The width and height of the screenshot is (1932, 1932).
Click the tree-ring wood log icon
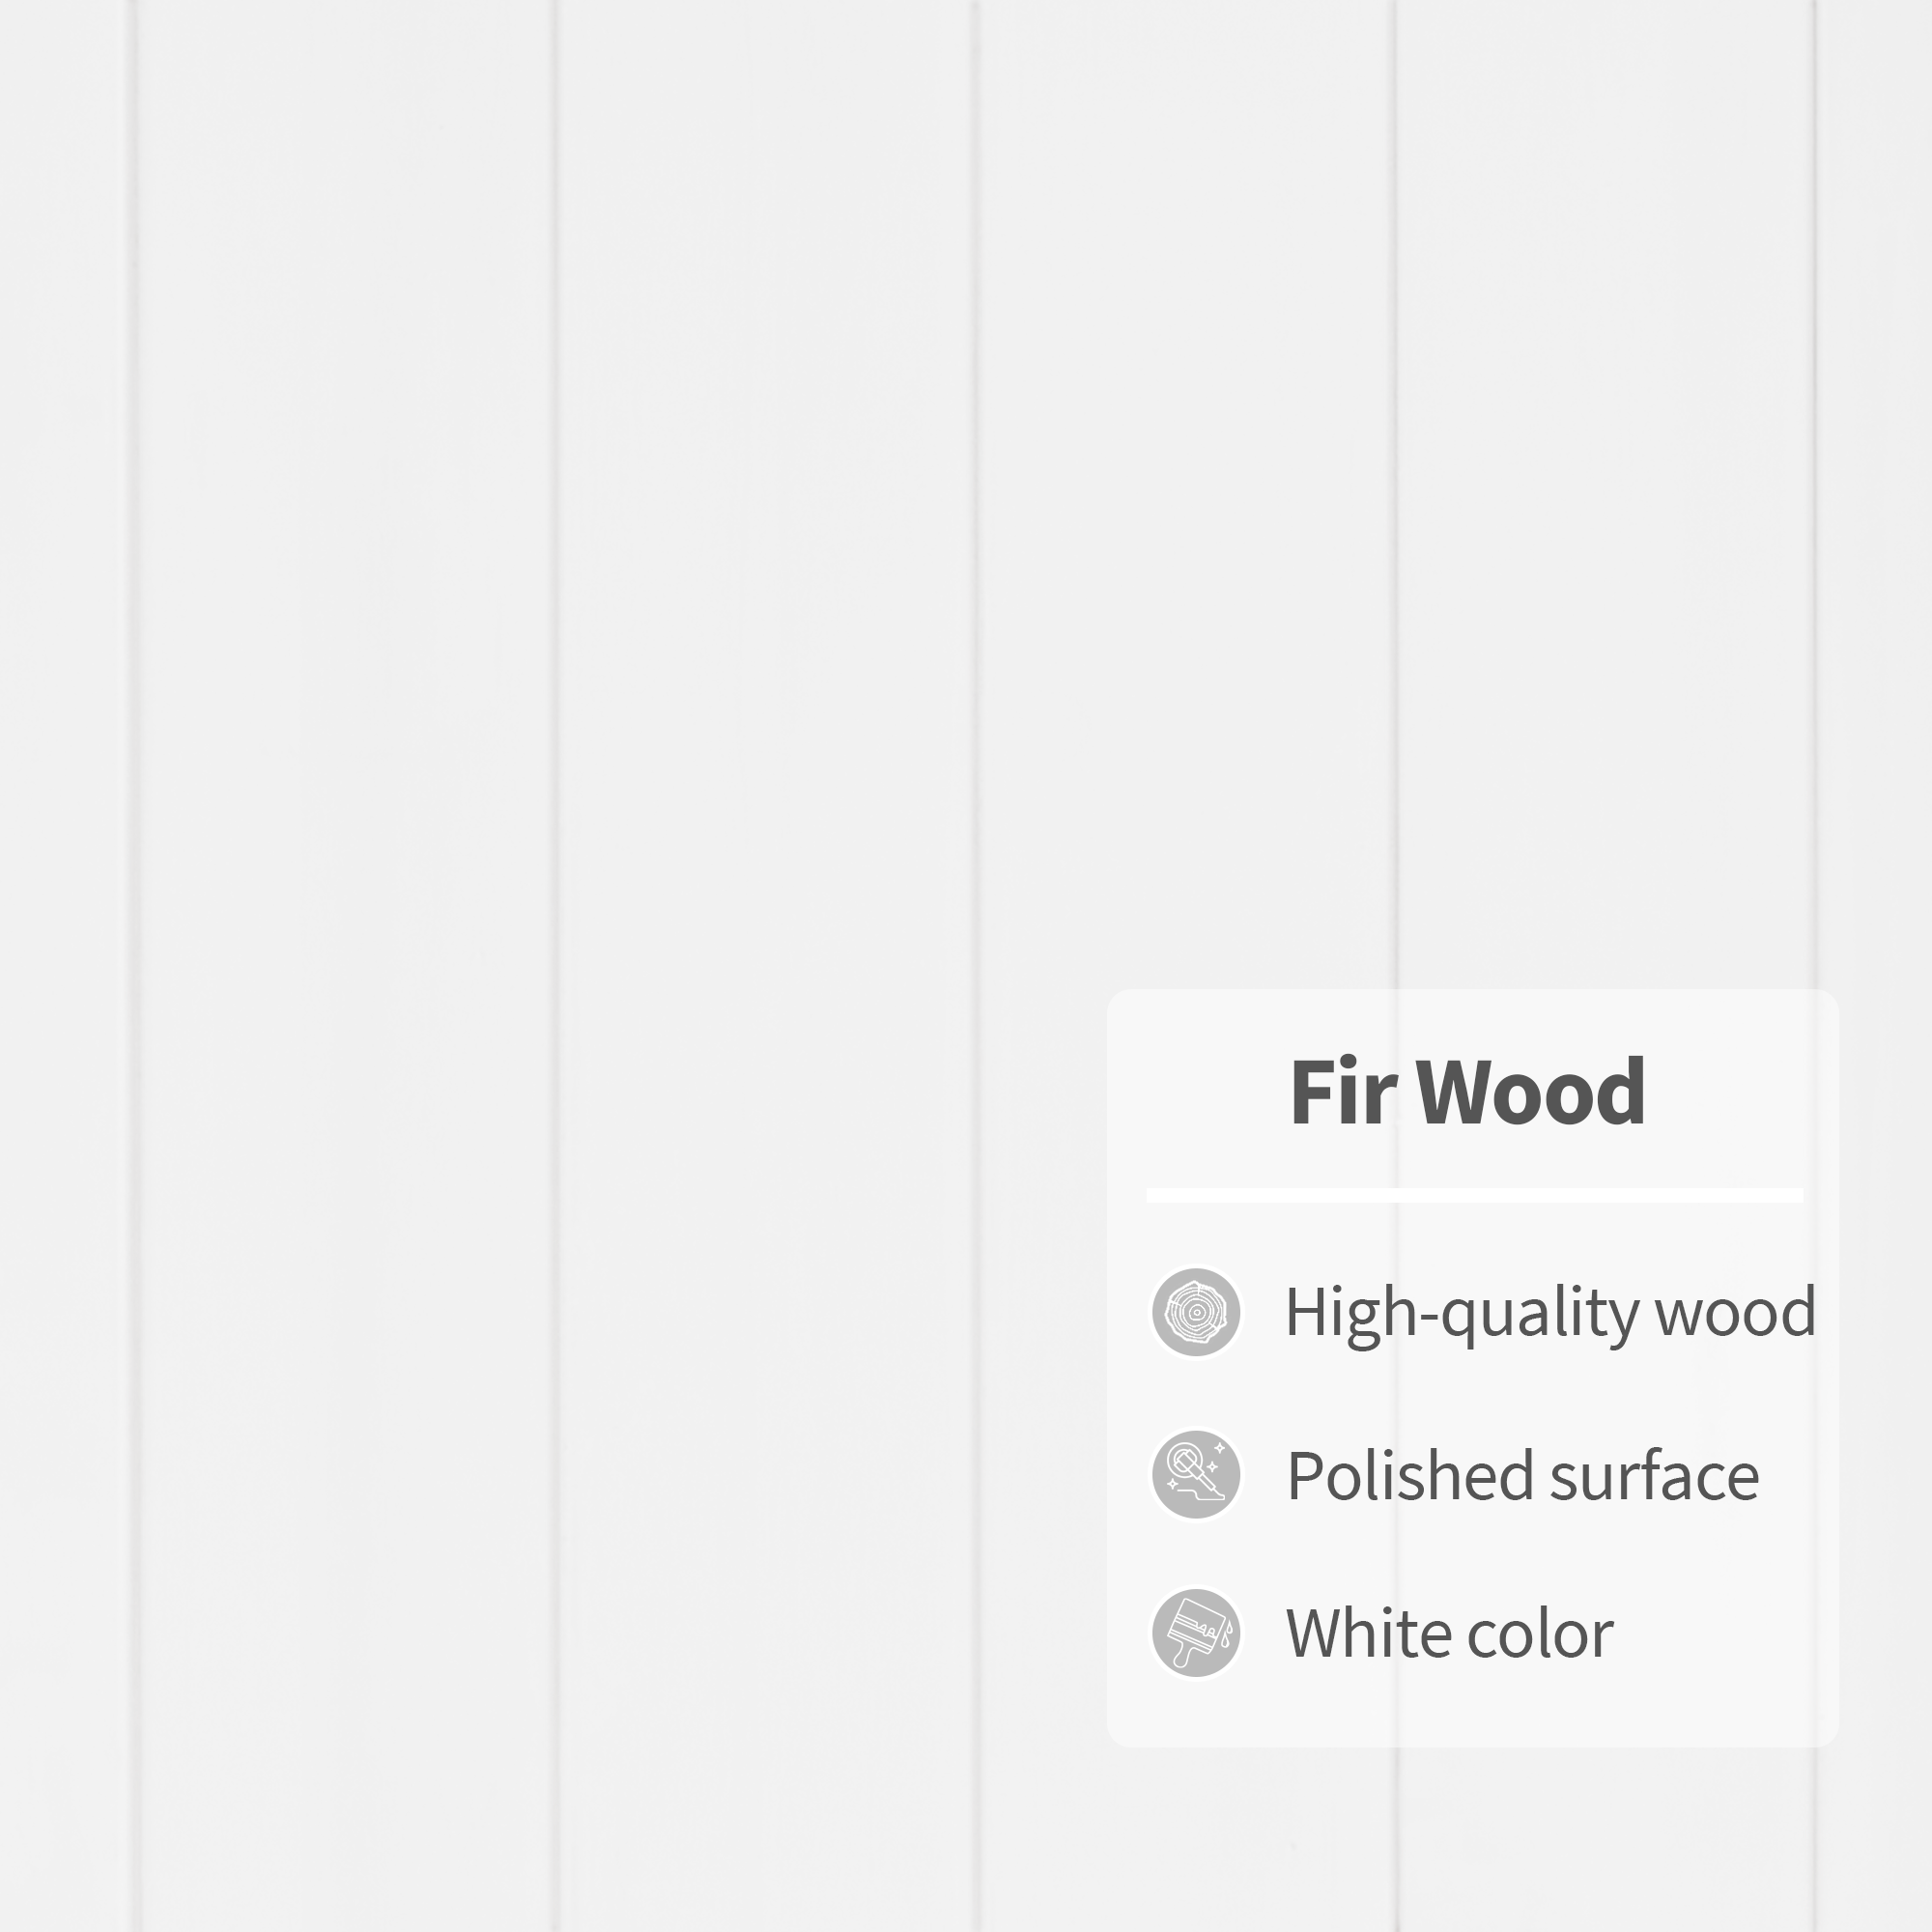tap(1196, 1312)
